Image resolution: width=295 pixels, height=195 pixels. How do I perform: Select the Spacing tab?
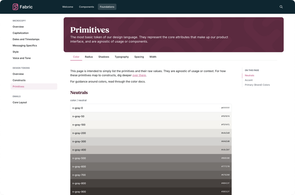coord(139,57)
